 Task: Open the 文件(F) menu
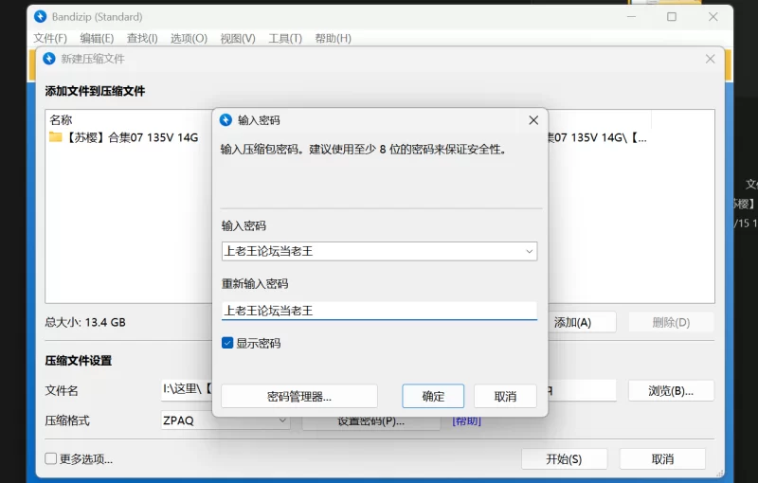click(50, 38)
